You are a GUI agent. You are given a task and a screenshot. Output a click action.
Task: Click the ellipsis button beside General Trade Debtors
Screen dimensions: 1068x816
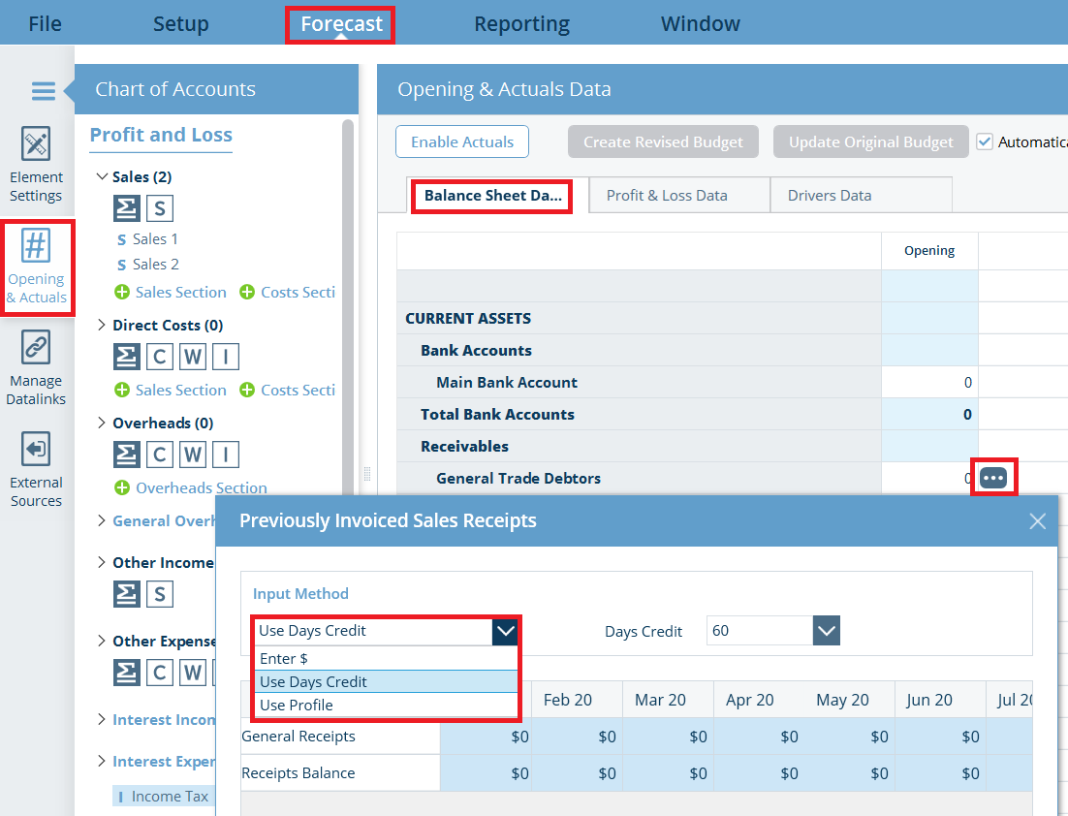click(993, 478)
